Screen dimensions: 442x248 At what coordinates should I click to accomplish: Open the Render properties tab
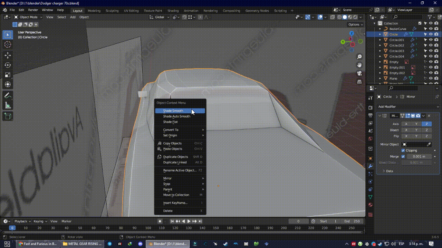click(371, 107)
